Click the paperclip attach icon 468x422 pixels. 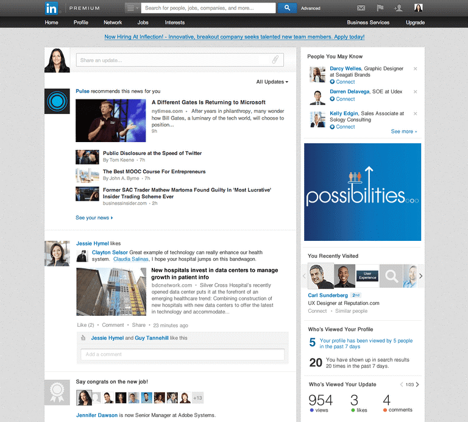(275, 60)
